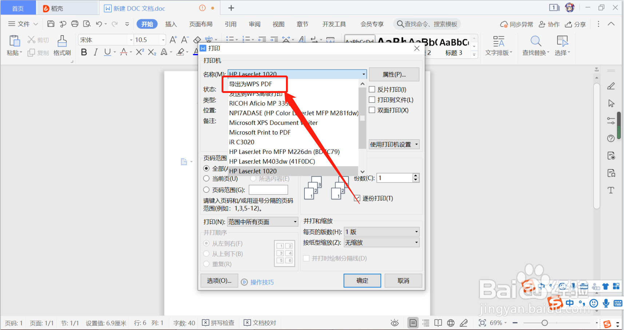624x330 pixels.
Task: Open the 操作技巧 link
Action: pos(262,282)
